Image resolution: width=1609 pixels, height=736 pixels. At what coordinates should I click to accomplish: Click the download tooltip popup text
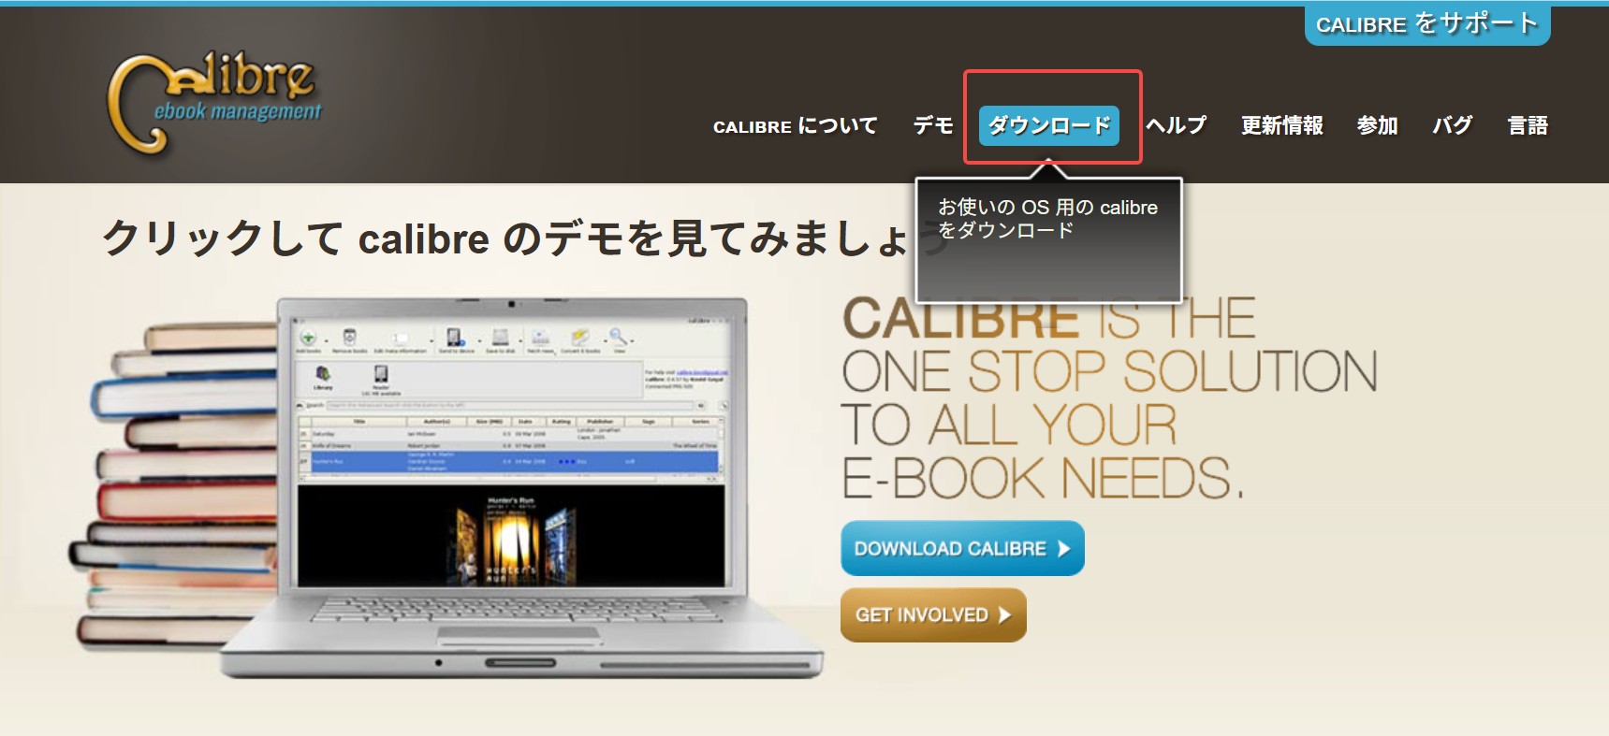coord(1047,219)
